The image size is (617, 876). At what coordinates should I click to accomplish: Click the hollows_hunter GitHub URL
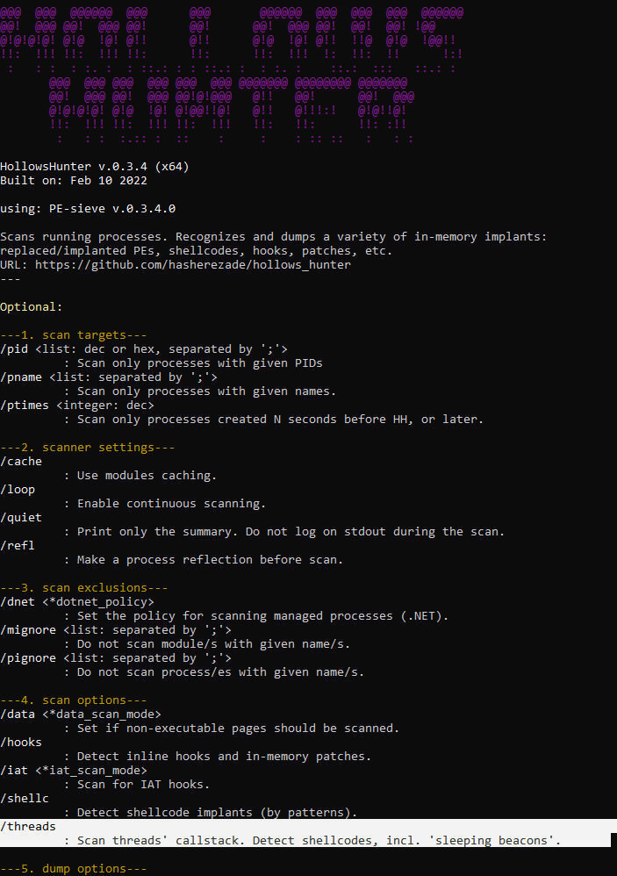pos(192,265)
